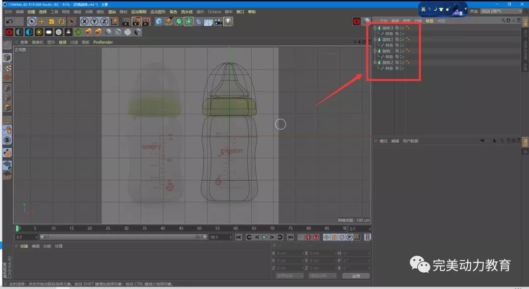Toggle the X axis lock
This screenshot has height=289, width=529.
click(x=84, y=21)
